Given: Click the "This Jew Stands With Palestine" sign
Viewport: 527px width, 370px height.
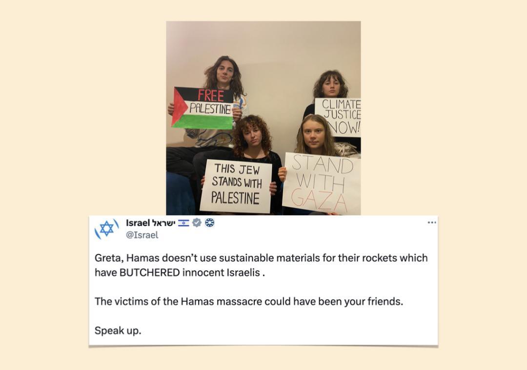Looking at the screenshot, I should 236,186.
